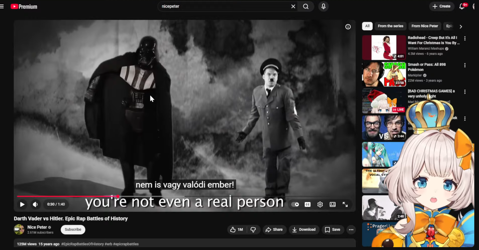Show next filter chips arrow
This screenshot has height=250, width=479.
461,26
